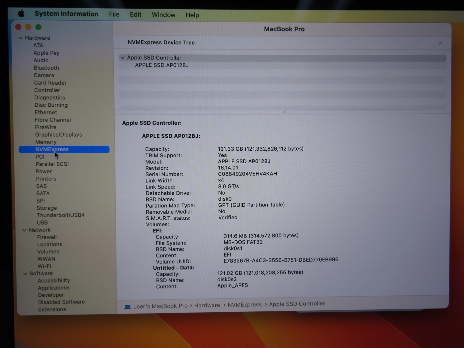The image size is (464, 348).
Task: Click Apple SSD Controller in path bar
Action: tap(297, 304)
